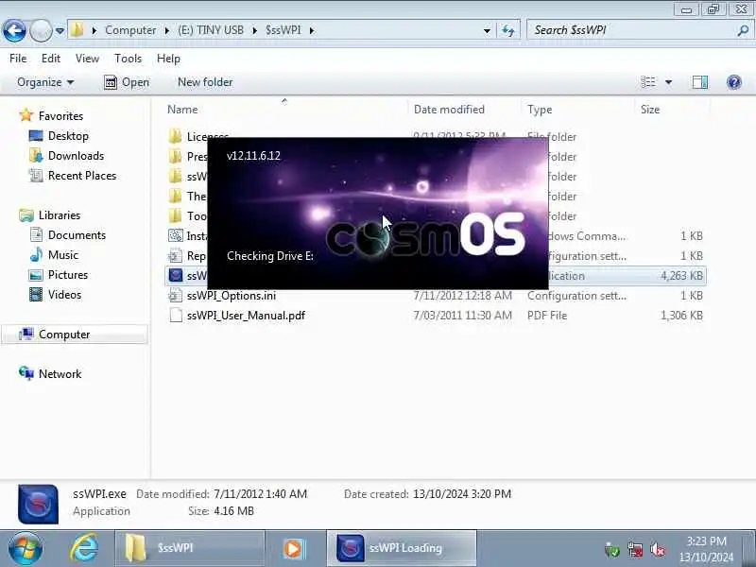Select the folder icon of the Too row

(x=176, y=215)
